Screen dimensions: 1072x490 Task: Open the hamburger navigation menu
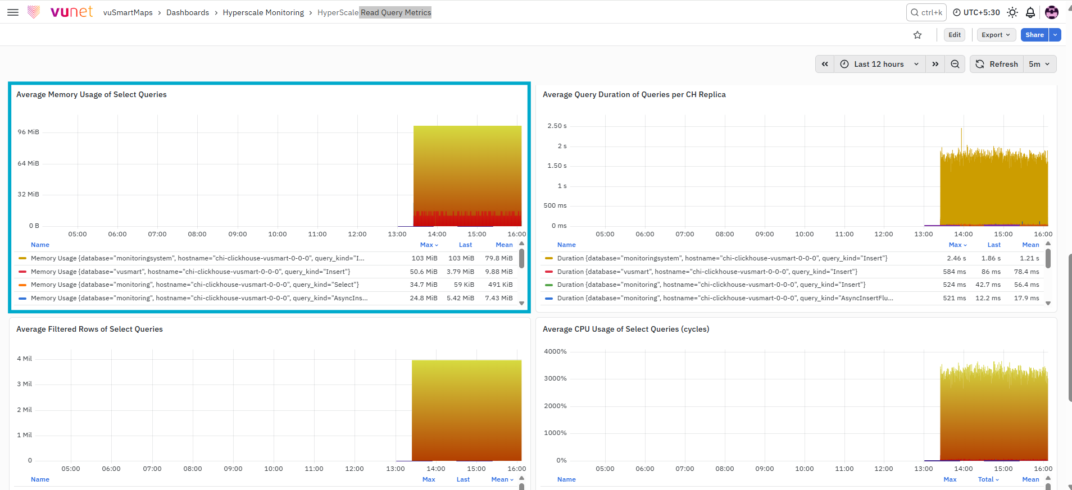pos(13,12)
